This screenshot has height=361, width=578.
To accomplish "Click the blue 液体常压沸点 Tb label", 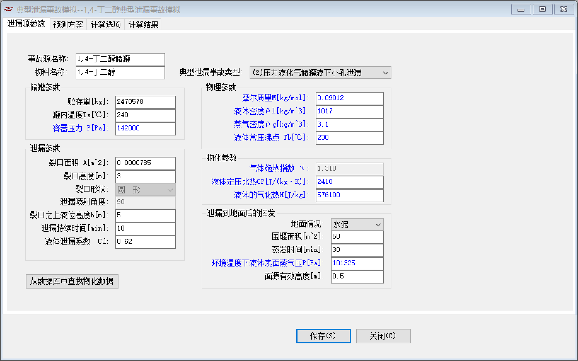I will pos(272,137).
